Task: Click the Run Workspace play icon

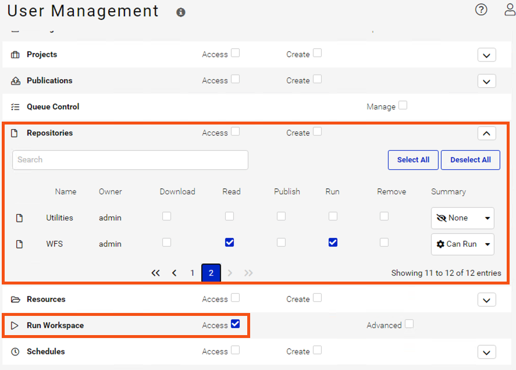Action: pyautogui.click(x=15, y=325)
